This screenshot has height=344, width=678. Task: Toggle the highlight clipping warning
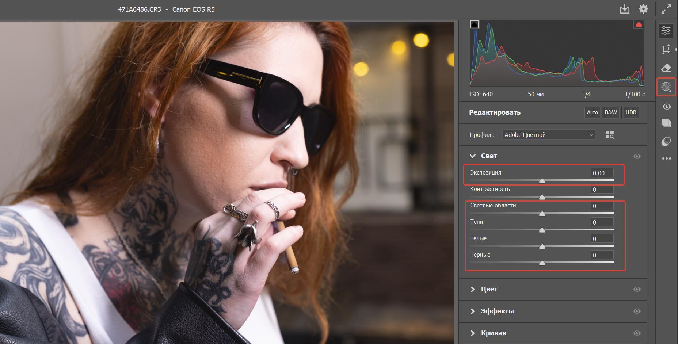tap(639, 25)
